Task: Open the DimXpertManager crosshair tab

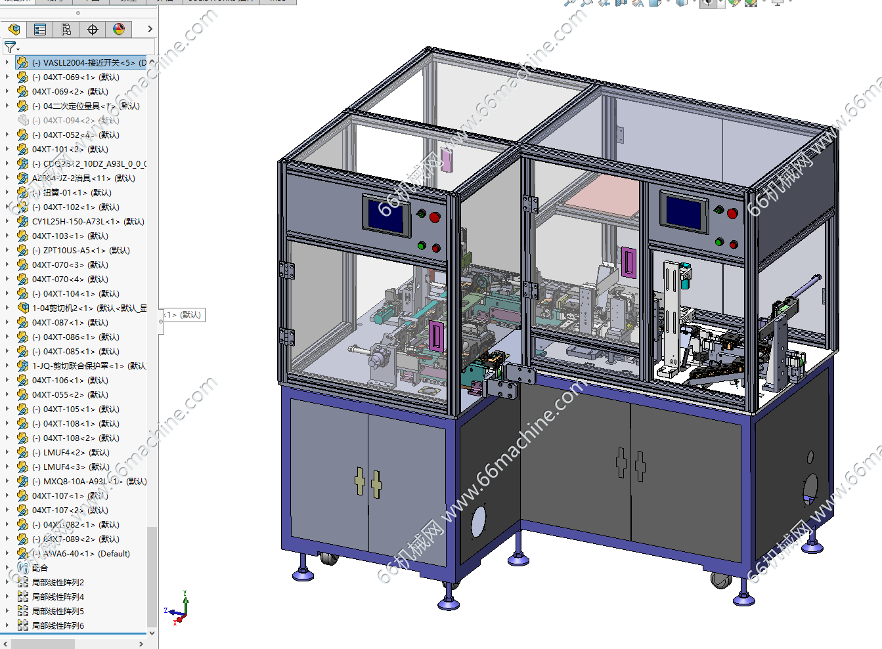Action: (93, 30)
